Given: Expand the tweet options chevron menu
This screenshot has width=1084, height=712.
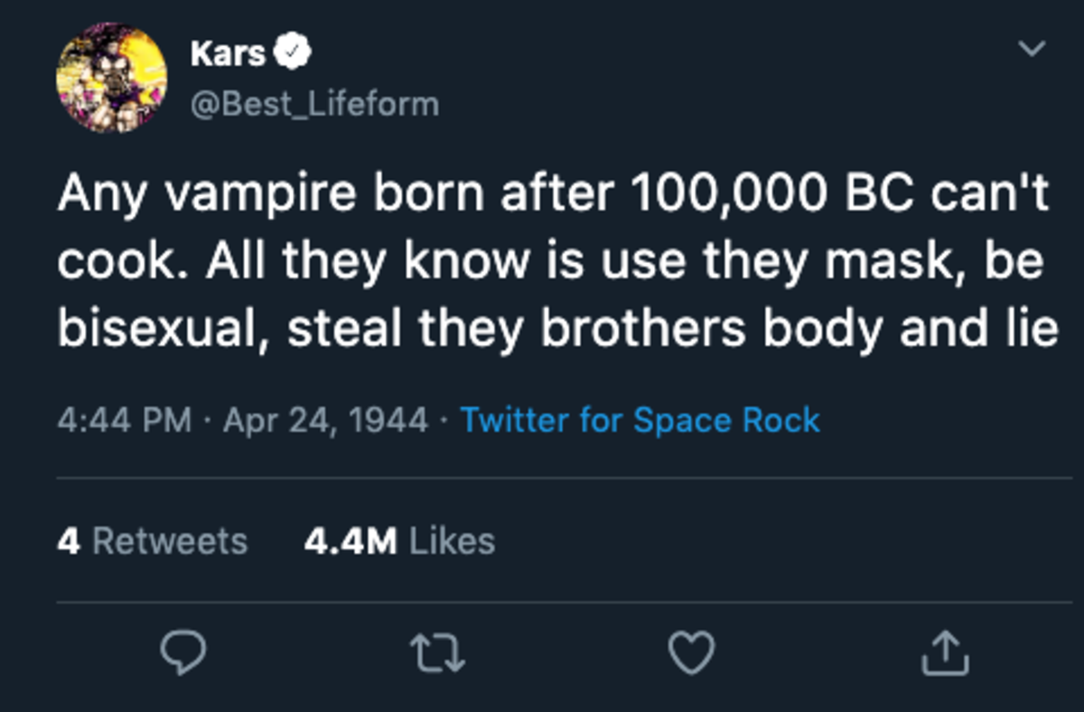Looking at the screenshot, I should coord(1032,49).
